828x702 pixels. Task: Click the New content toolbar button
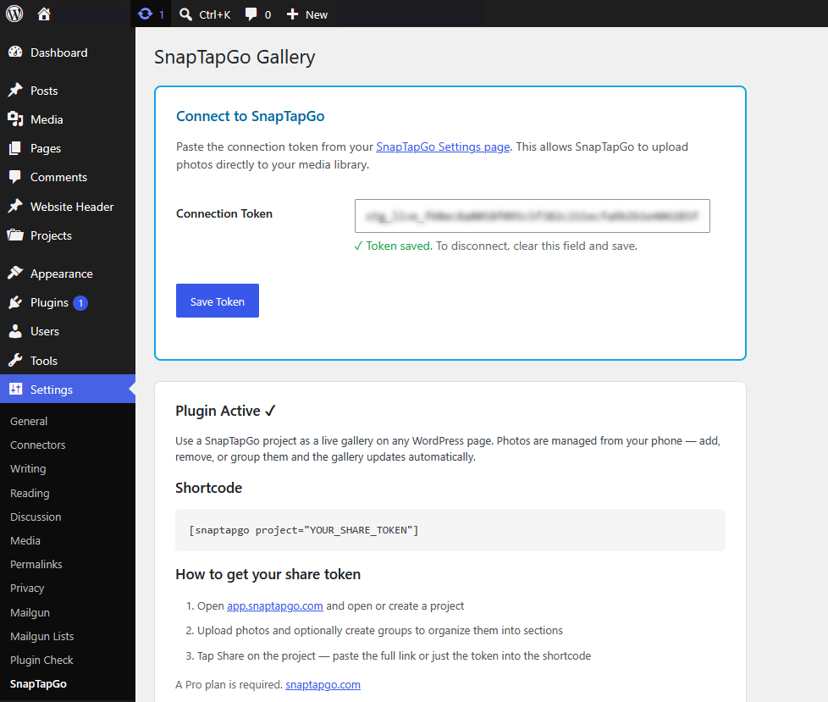pos(306,14)
